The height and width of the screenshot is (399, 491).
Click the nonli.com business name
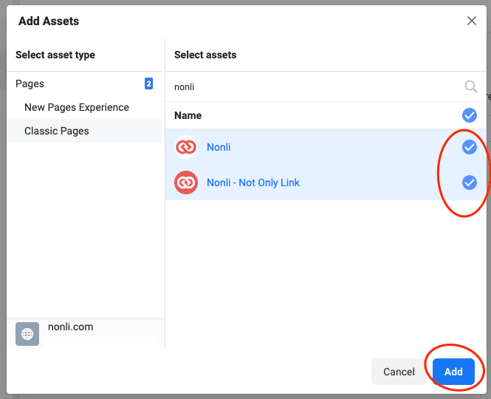point(70,327)
